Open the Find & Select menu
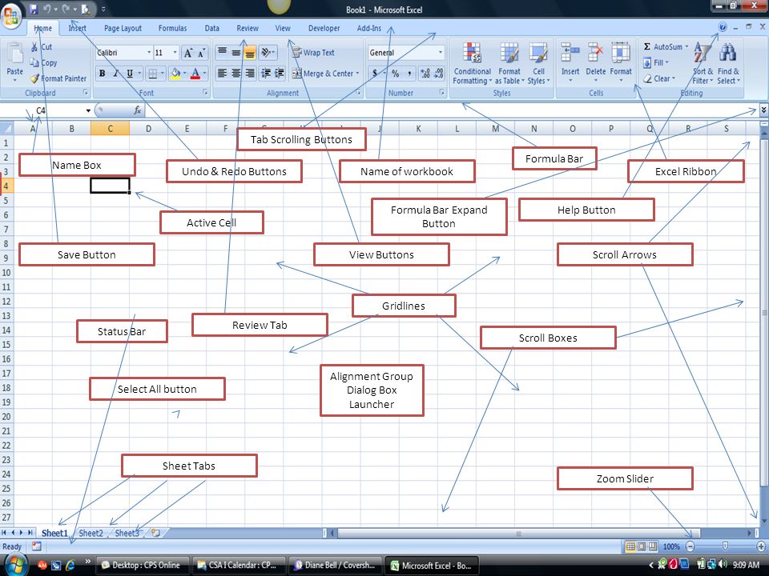Viewport: 769px width, 576px height. point(728,64)
